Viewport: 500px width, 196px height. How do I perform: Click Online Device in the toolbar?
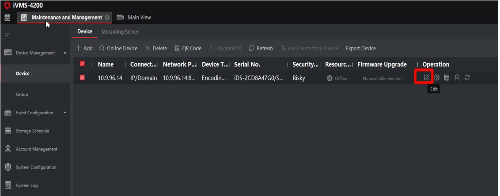(x=118, y=48)
